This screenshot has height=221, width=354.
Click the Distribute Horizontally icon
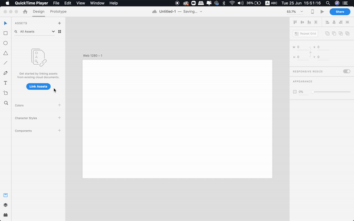click(348, 22)
